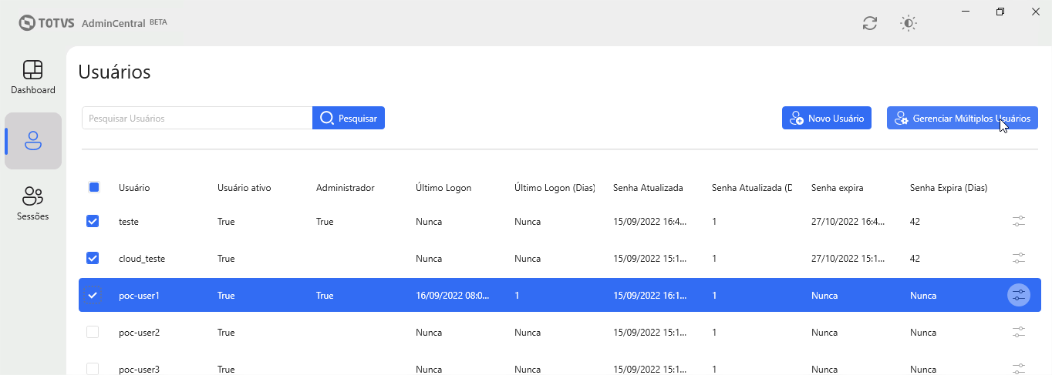Image resolution: width=1052 pixels, height=375 pixels.
Task: Click the TOTVS logo
Action: 47,22
